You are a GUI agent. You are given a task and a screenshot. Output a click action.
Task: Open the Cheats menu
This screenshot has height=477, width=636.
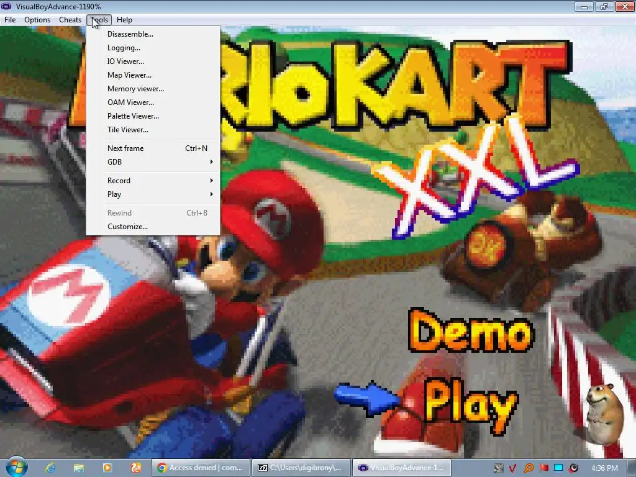click(70, 20)
